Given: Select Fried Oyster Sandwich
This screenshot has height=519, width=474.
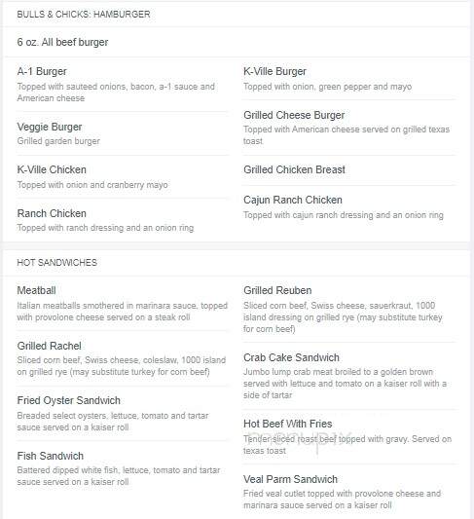Looking at the screenshot, I should pyautogui.click(x=68, y=400).
